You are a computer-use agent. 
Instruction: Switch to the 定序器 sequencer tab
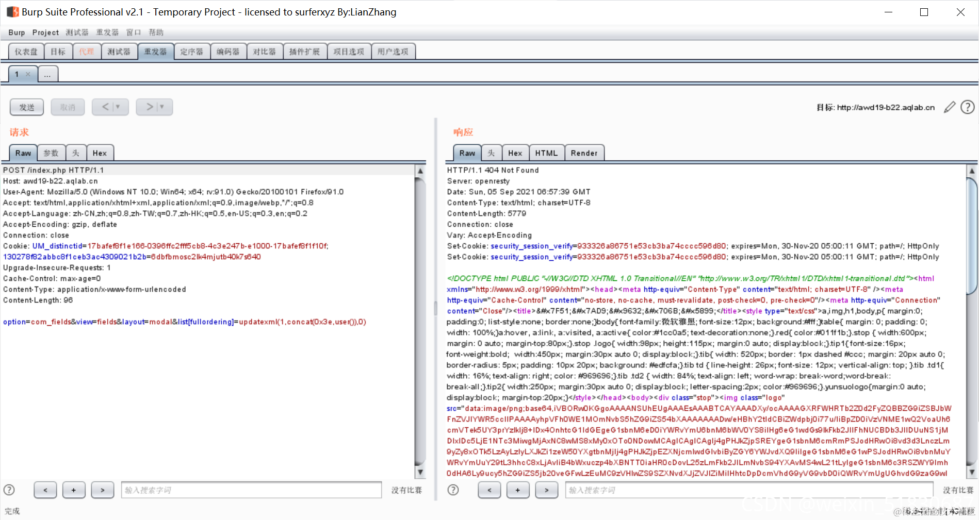(192, 52)
